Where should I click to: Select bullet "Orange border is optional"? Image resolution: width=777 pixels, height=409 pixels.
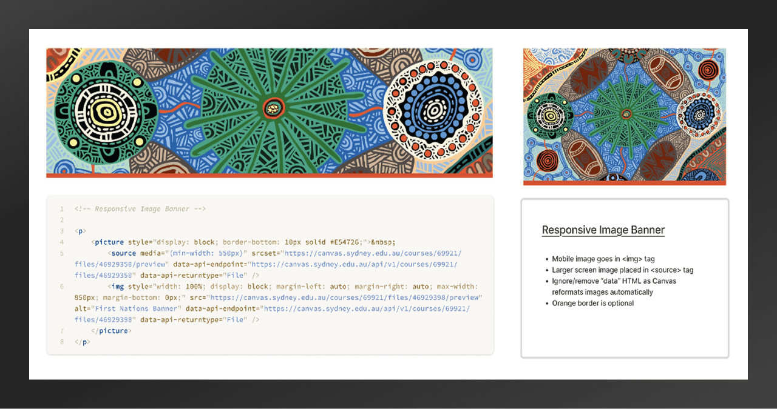[593, 303]
